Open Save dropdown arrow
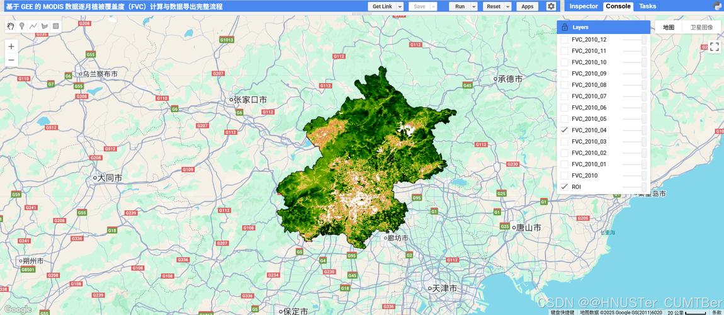Screen dimensions: 724x315 coord(433,6)
